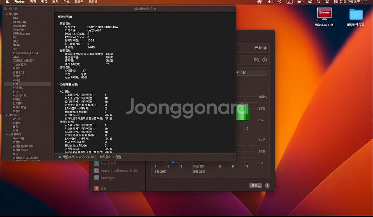
Task: Select SATA in the sidebar
Action: pyautogui.click(x=17, y=45)
